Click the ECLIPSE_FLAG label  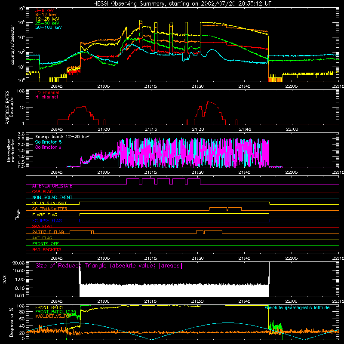pyautogui.click(x=47, y=221)
